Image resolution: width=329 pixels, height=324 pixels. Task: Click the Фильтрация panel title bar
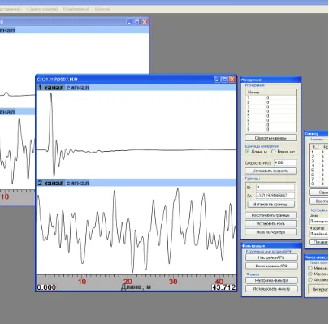coord(271,246)
